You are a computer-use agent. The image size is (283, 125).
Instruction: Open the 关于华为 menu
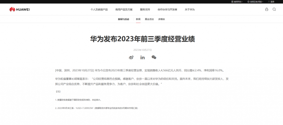190,10
